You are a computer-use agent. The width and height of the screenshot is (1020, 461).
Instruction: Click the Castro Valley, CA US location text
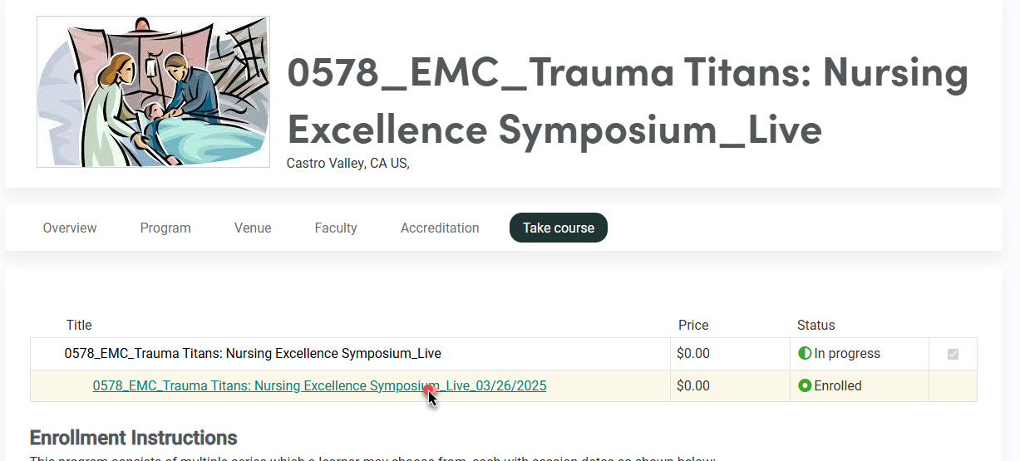tap(347, 164)
